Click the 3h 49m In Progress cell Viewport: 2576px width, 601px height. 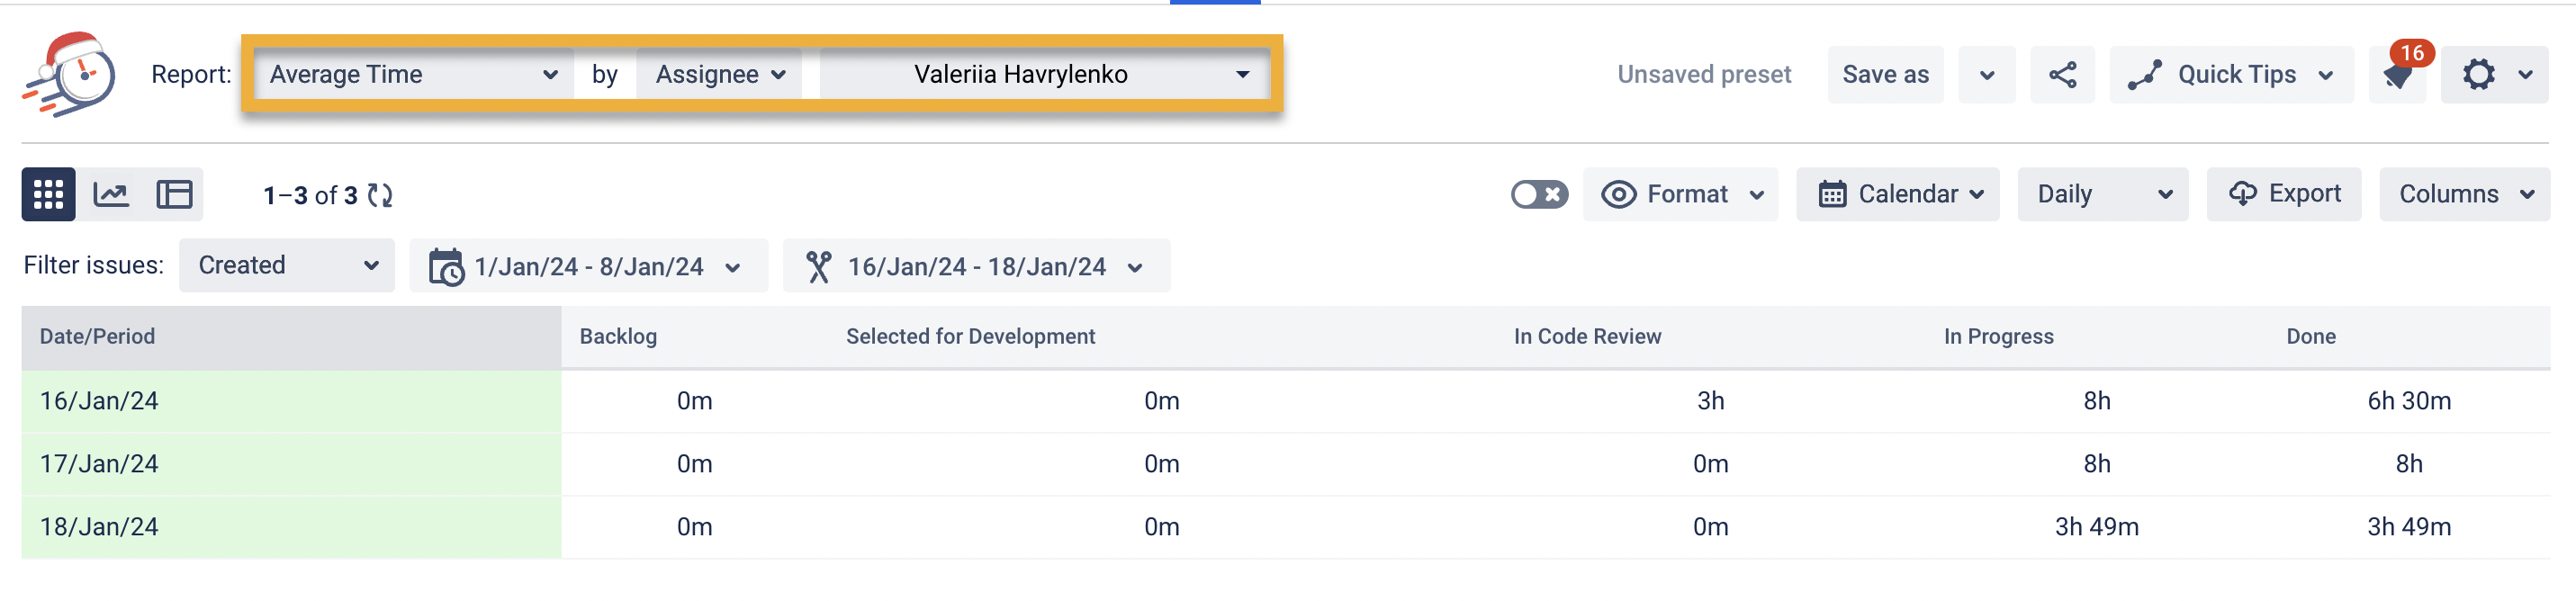point(2096,527)
